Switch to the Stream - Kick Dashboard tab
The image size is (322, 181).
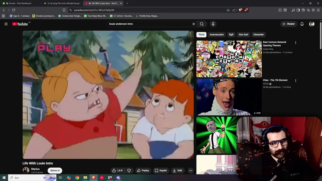(20, 3)
